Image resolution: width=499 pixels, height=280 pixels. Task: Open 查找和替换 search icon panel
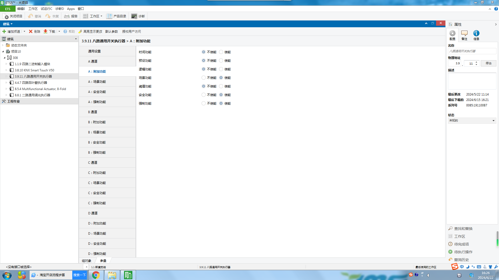(x=450, y=229)
